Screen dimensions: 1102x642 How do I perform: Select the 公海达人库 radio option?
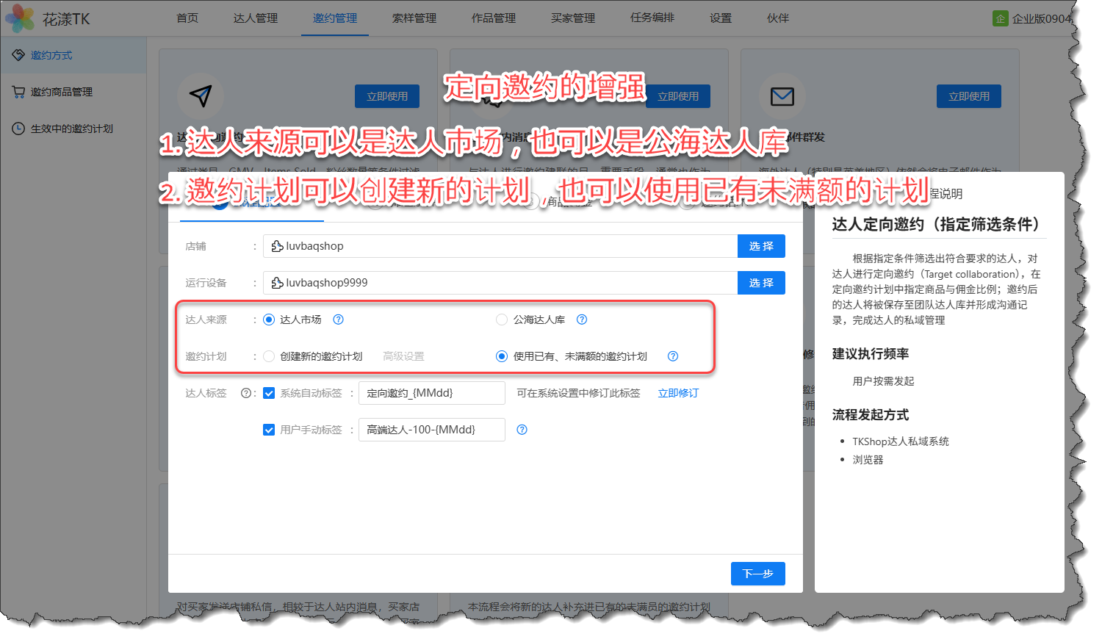click(502, 320)
